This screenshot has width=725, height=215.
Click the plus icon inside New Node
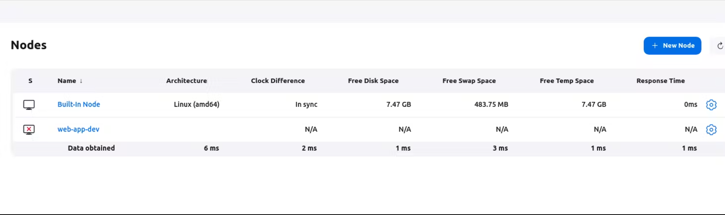[x=655, y=46]
